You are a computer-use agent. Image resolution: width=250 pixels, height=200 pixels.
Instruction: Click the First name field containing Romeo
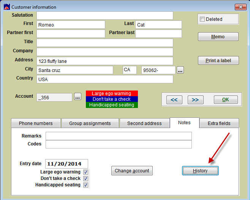(71, 25)
